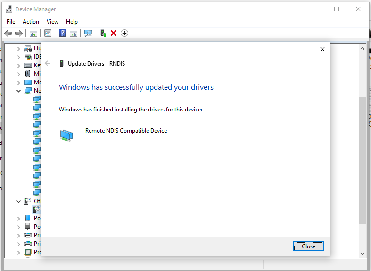Expand the Human Interface Devices node

pyautogui.click(x=19, y=49)
